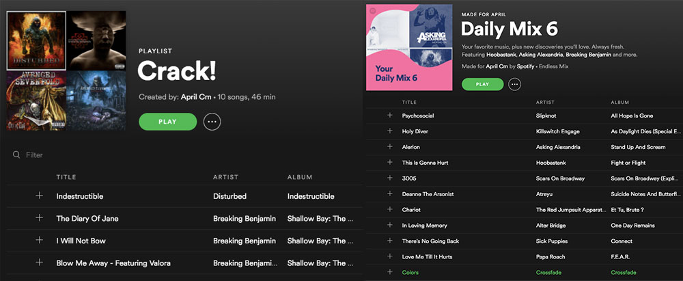Viewport: 683px width, 281px height.
Task: Sort Crack! playlist by ARTIST column
Action: 225,177
